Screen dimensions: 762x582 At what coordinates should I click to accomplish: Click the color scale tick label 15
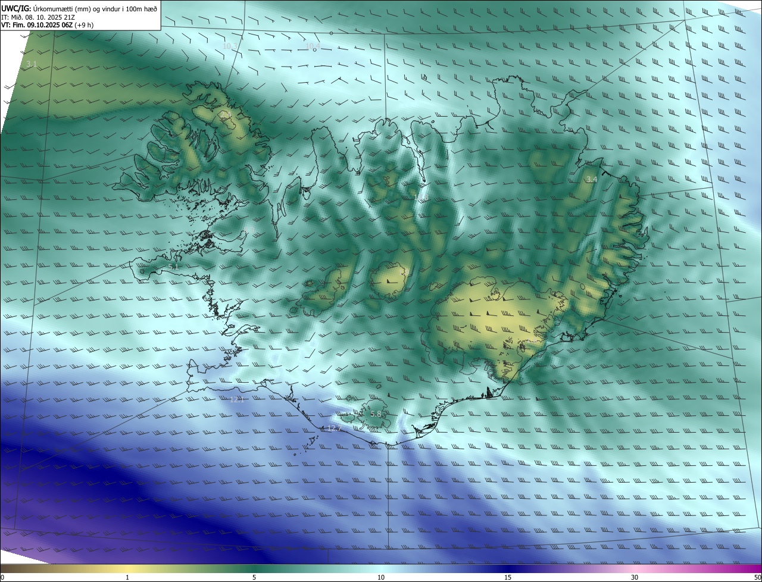(508, 577)
